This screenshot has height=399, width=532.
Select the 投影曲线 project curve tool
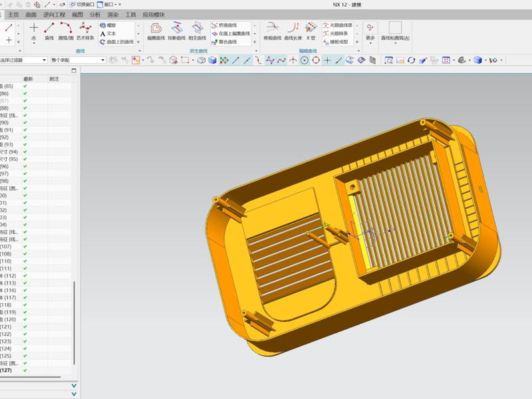pyautogui.click(x=176, y=30)
